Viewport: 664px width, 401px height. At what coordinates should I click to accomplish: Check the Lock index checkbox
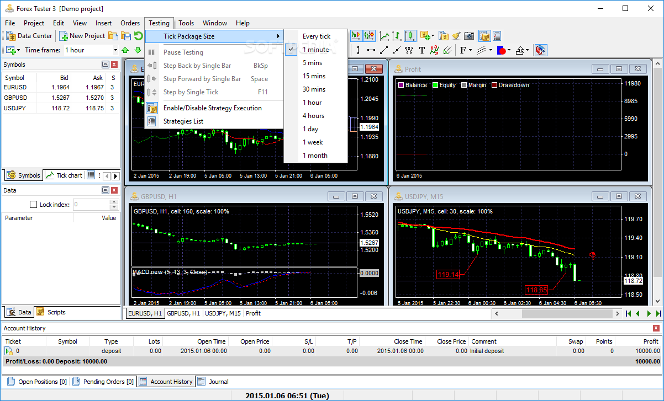(33, 205)
